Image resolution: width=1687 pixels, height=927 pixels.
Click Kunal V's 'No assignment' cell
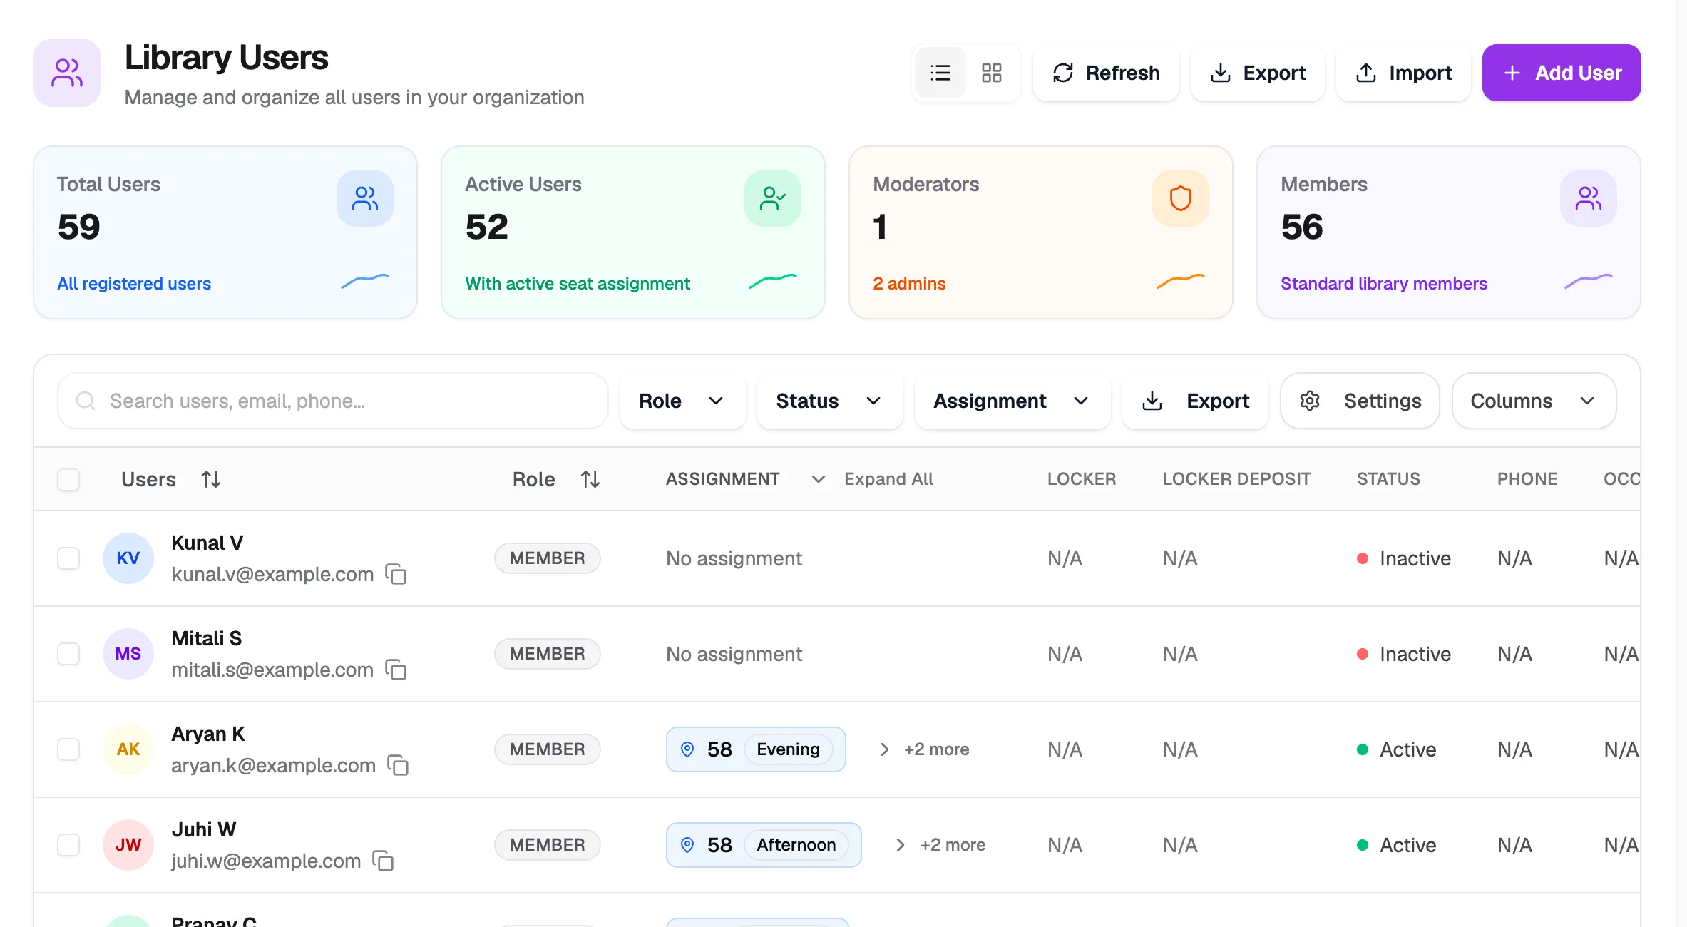pyautogui.click(x=734, y=558)
